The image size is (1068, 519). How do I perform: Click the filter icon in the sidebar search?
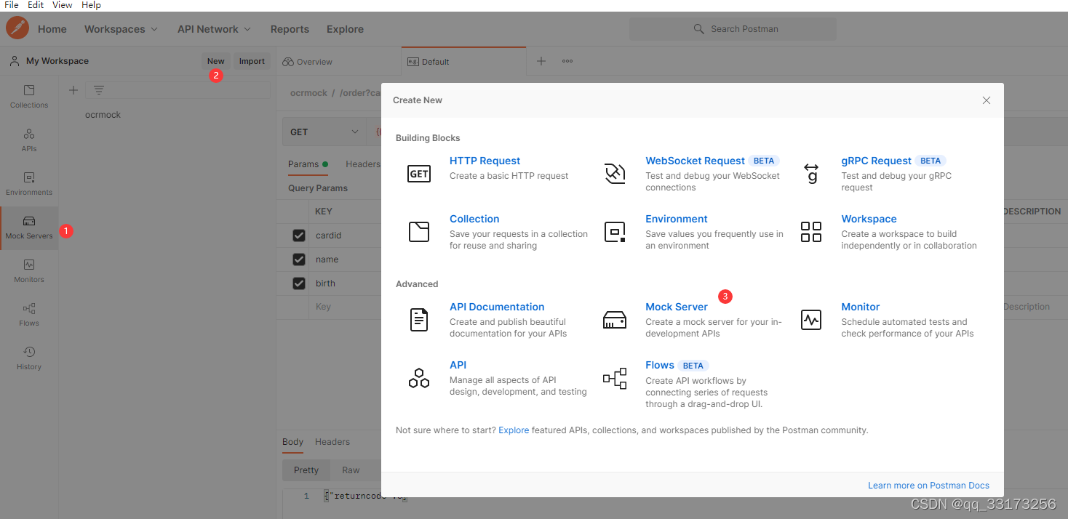coord(99,90)
